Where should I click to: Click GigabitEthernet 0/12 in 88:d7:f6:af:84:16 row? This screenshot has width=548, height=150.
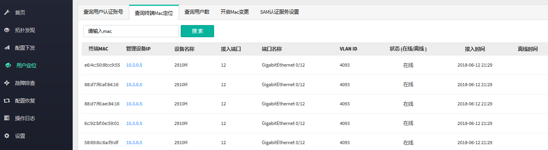click(x=283, y=85)
